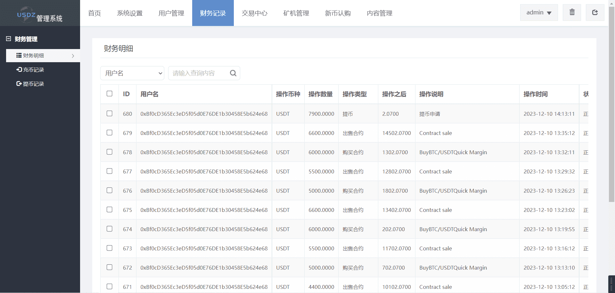Image resolution: width=615 pixels, height=293 pixels.
Task: Expand the 财务明细 chevron arrow
Action: click(73, 56)
